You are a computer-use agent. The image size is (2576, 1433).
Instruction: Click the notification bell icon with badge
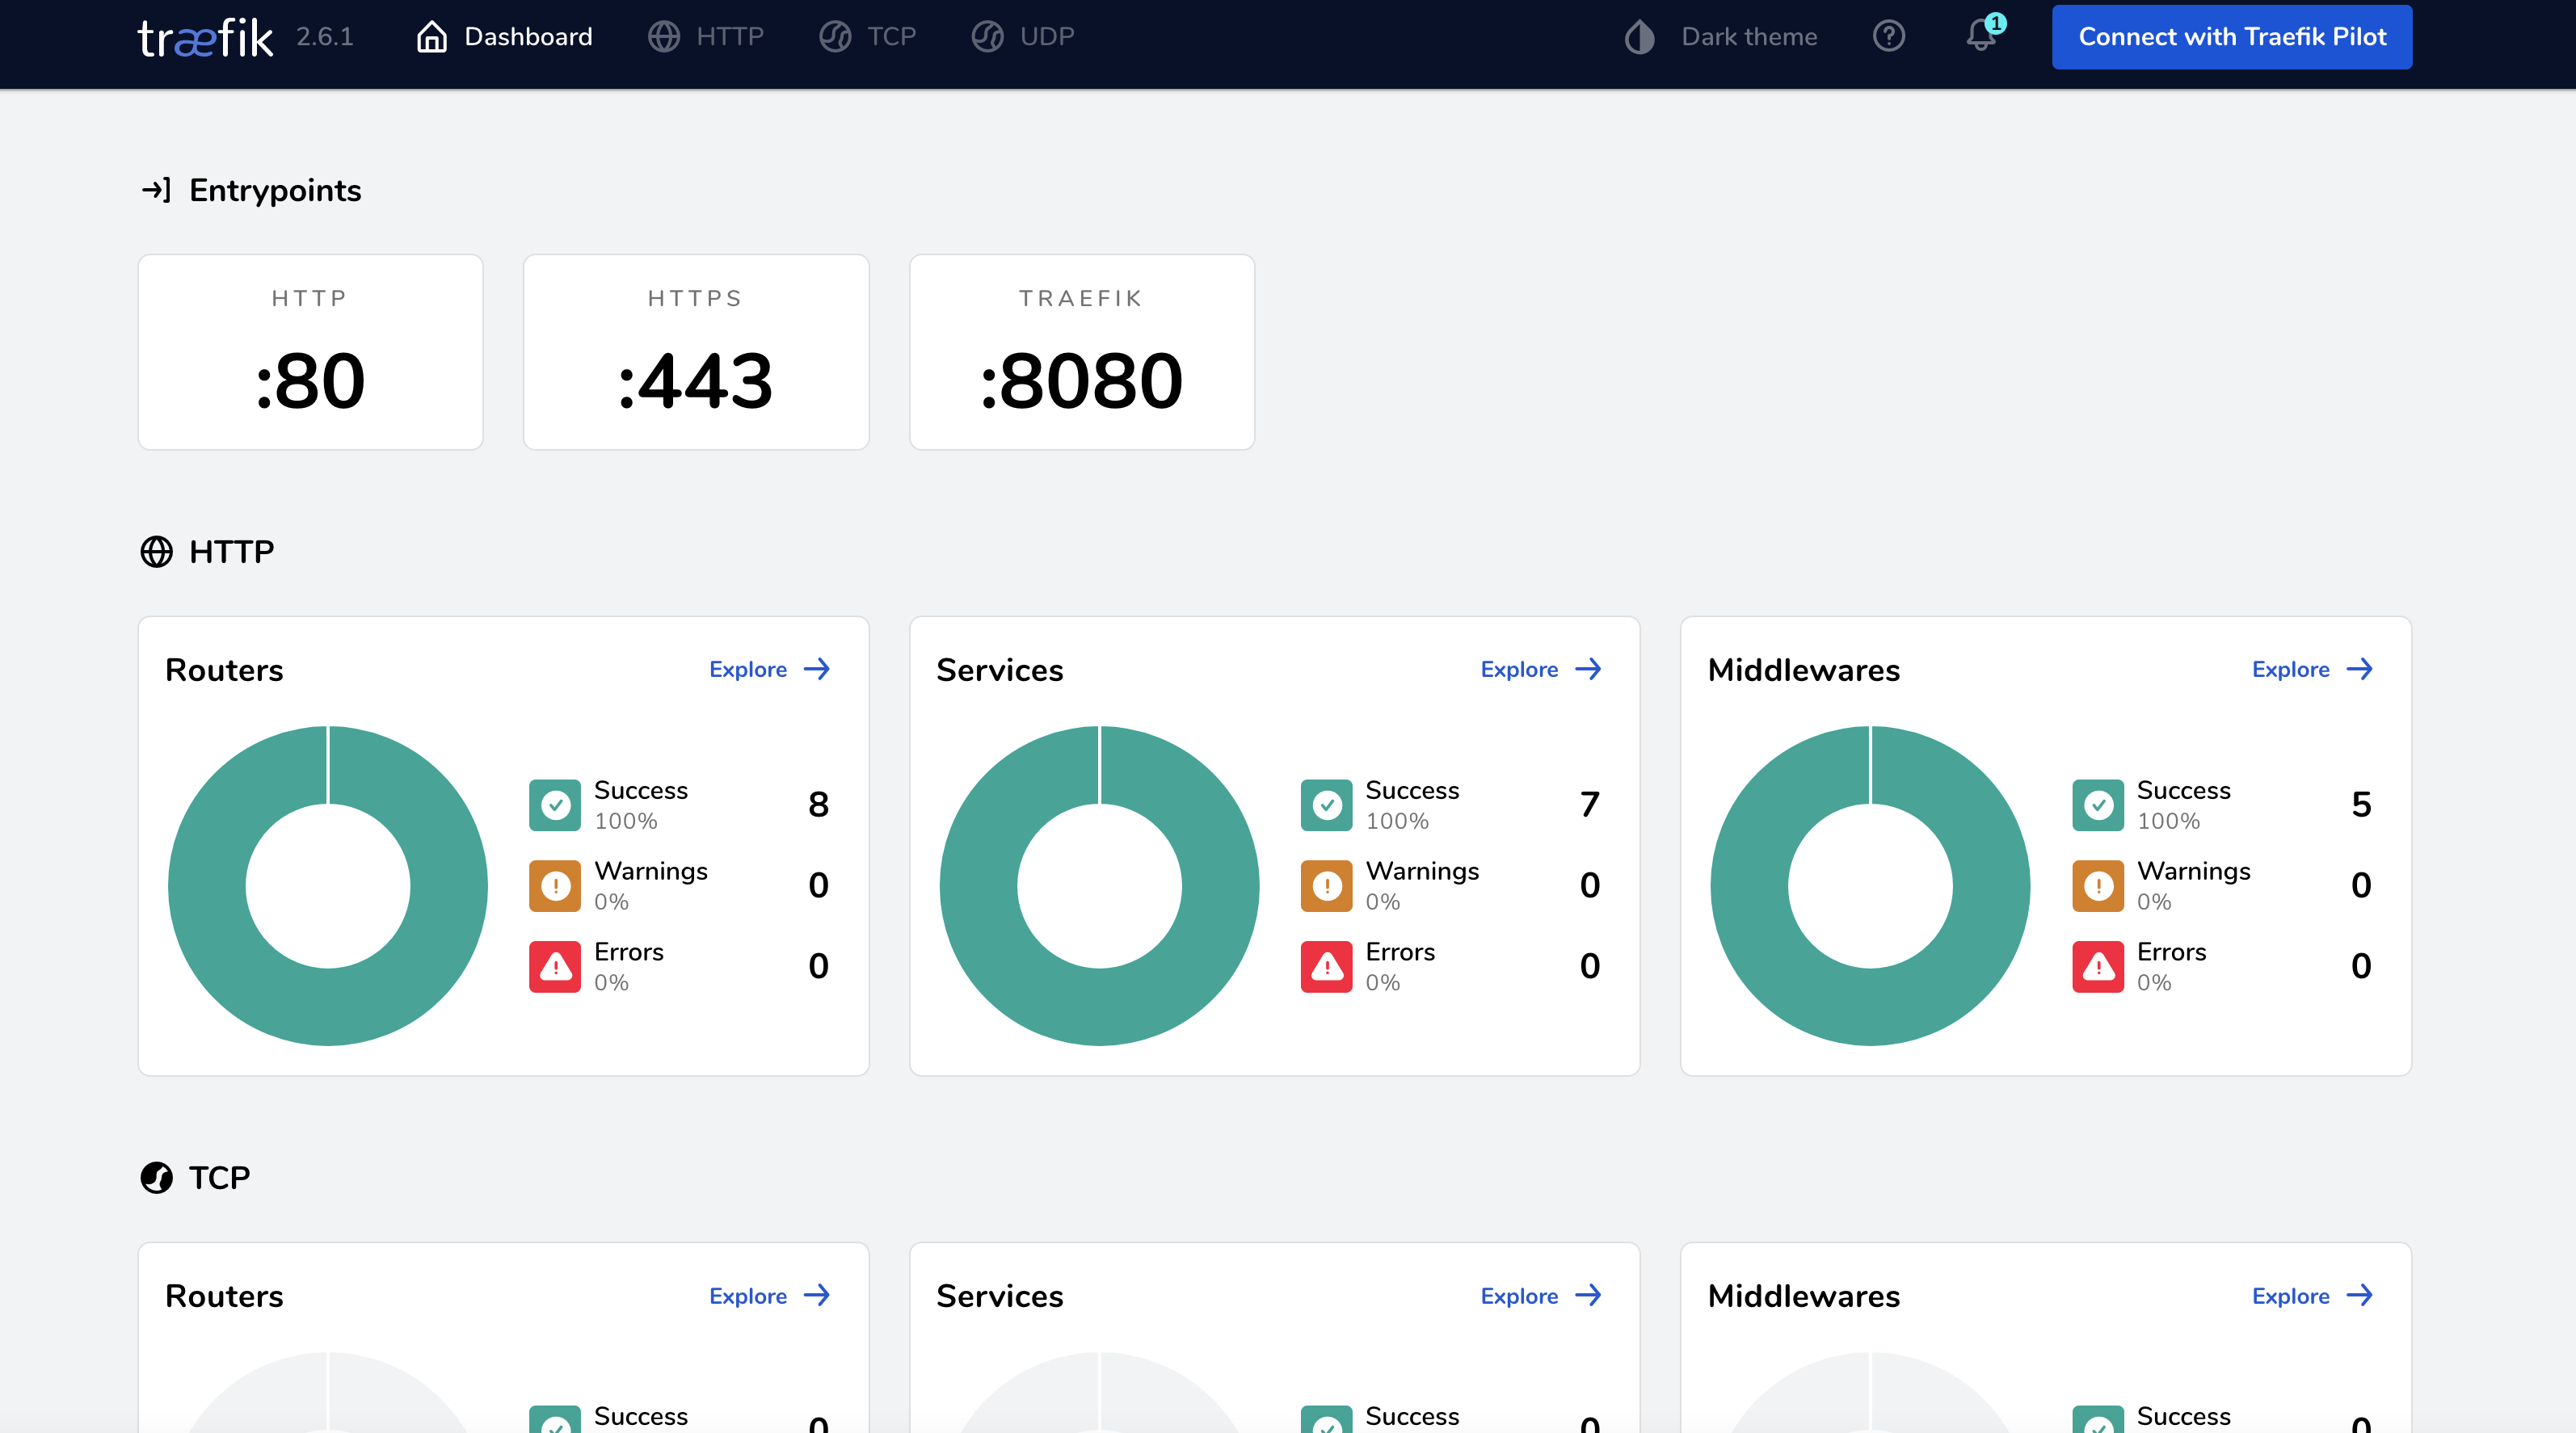pos(1980,36)
